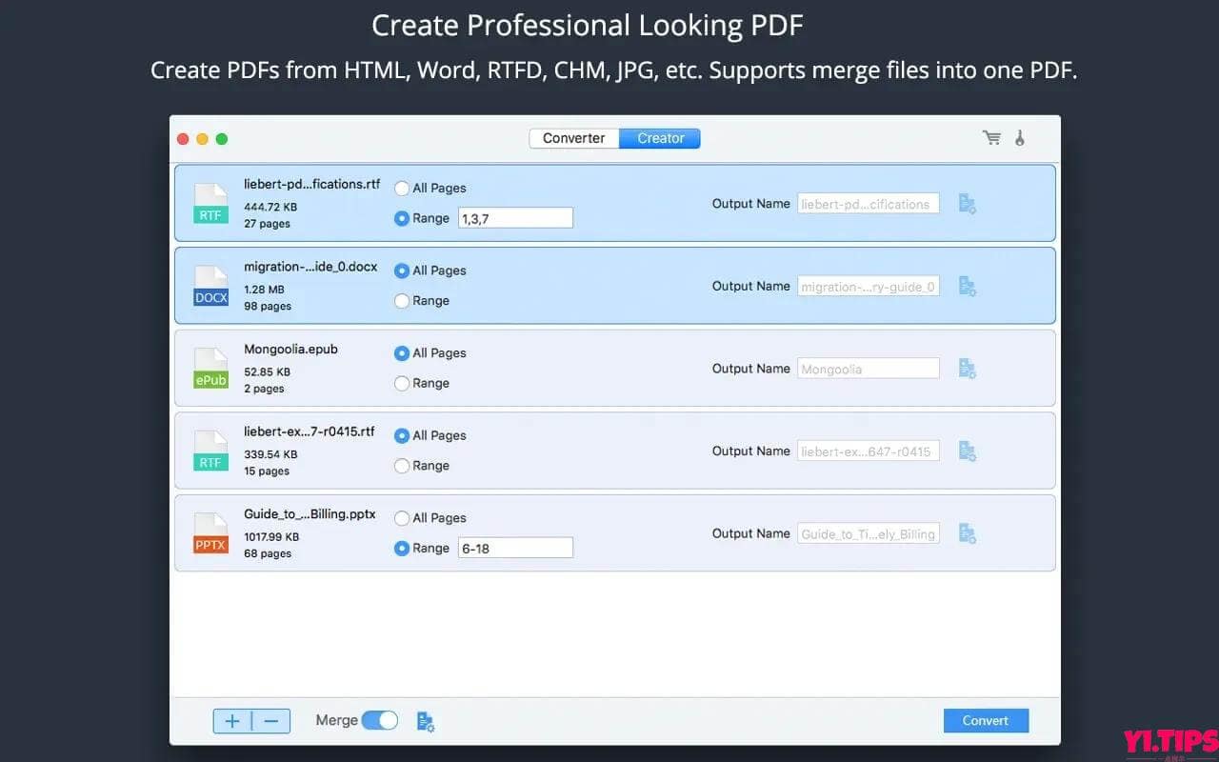Open output settings for liebert-pd...fications.rtf
Image resolution: width=1219 pixels, height=762 pixels.
pyautogui.click(x=968, y=203)
